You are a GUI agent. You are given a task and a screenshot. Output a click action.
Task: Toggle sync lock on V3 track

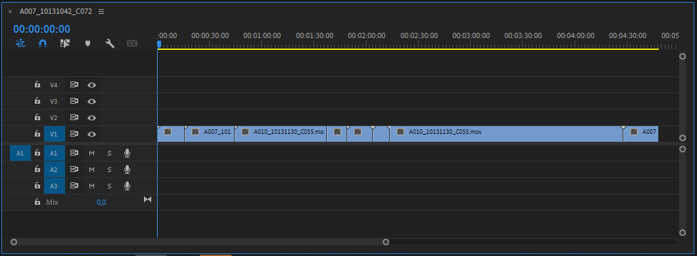click(x=74, y=101)
